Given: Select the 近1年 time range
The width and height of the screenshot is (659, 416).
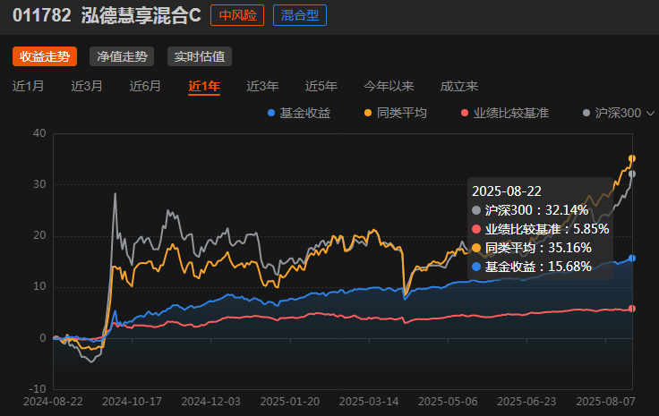Looking at the screenshot, I should 204,86.
